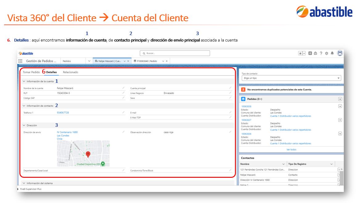The image size is (362, 203).
Task: Open the Tipo de contacto dropdown
Action: tap(291, 78)
